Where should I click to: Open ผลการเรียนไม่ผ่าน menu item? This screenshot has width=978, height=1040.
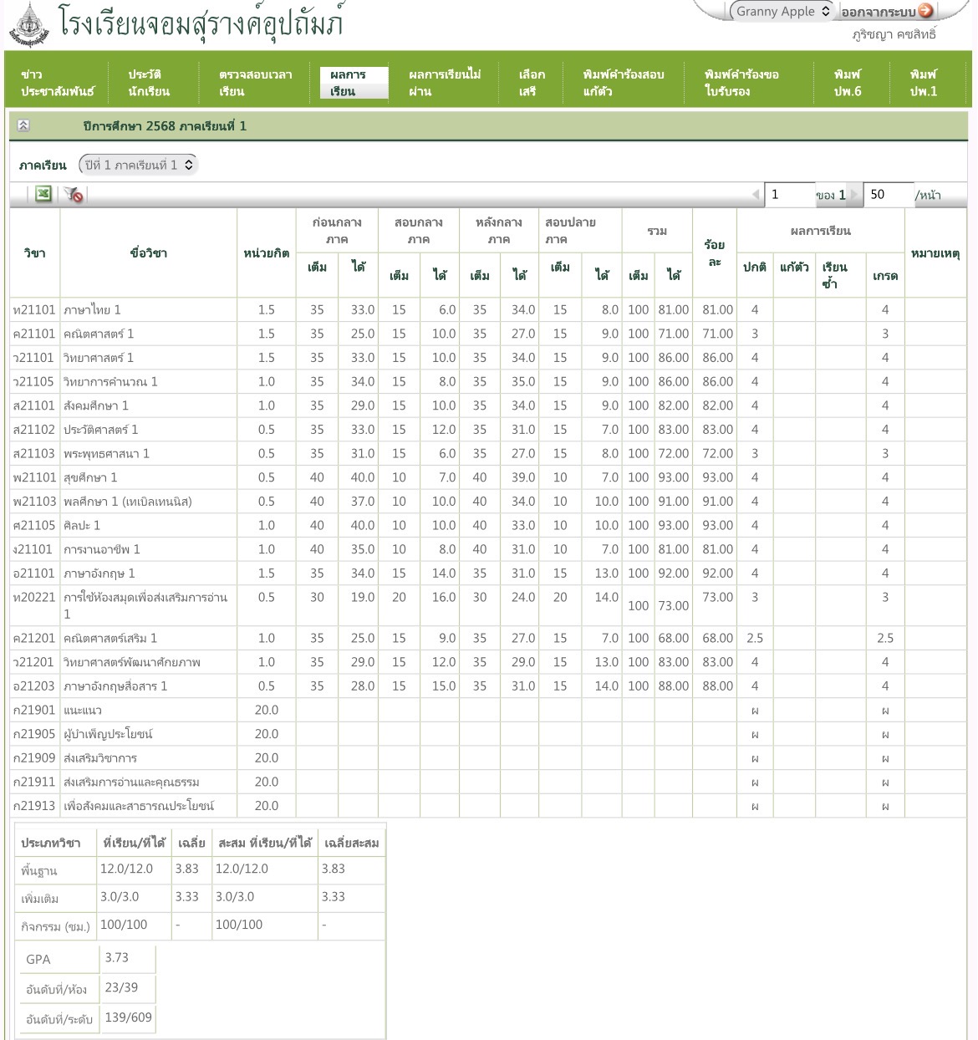coord(445,83)
